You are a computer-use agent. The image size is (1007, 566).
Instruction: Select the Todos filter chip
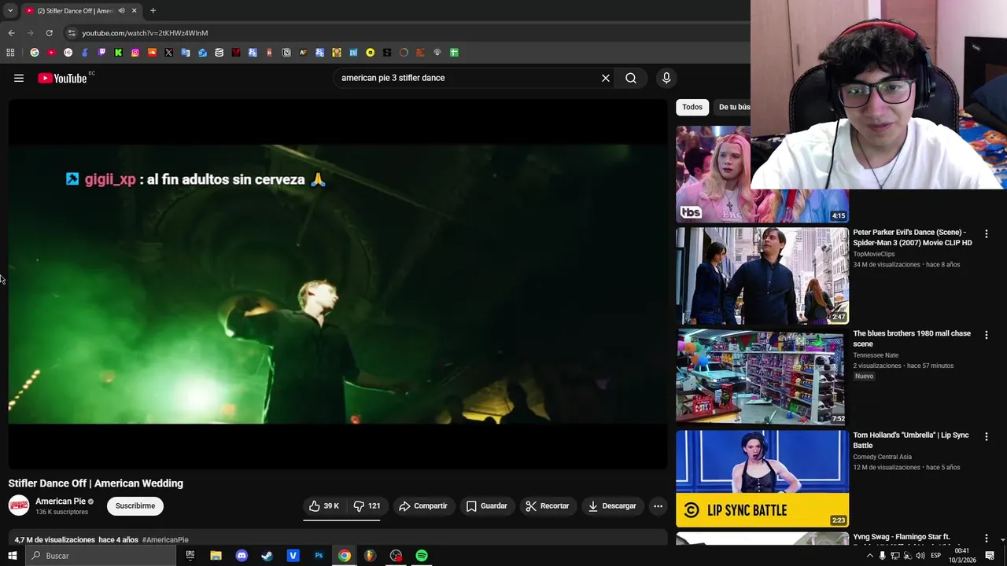point(692,107)
